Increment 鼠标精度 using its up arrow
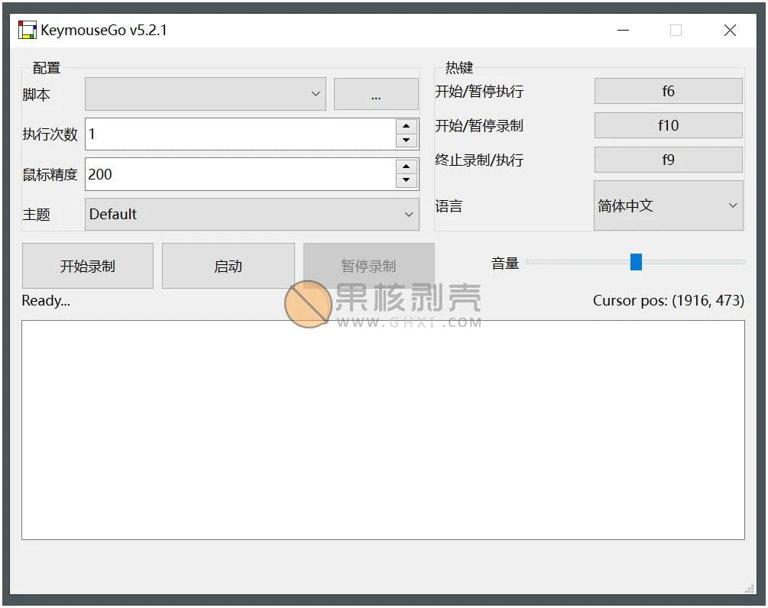The image size is (768, 608). [x=406, y=167]
